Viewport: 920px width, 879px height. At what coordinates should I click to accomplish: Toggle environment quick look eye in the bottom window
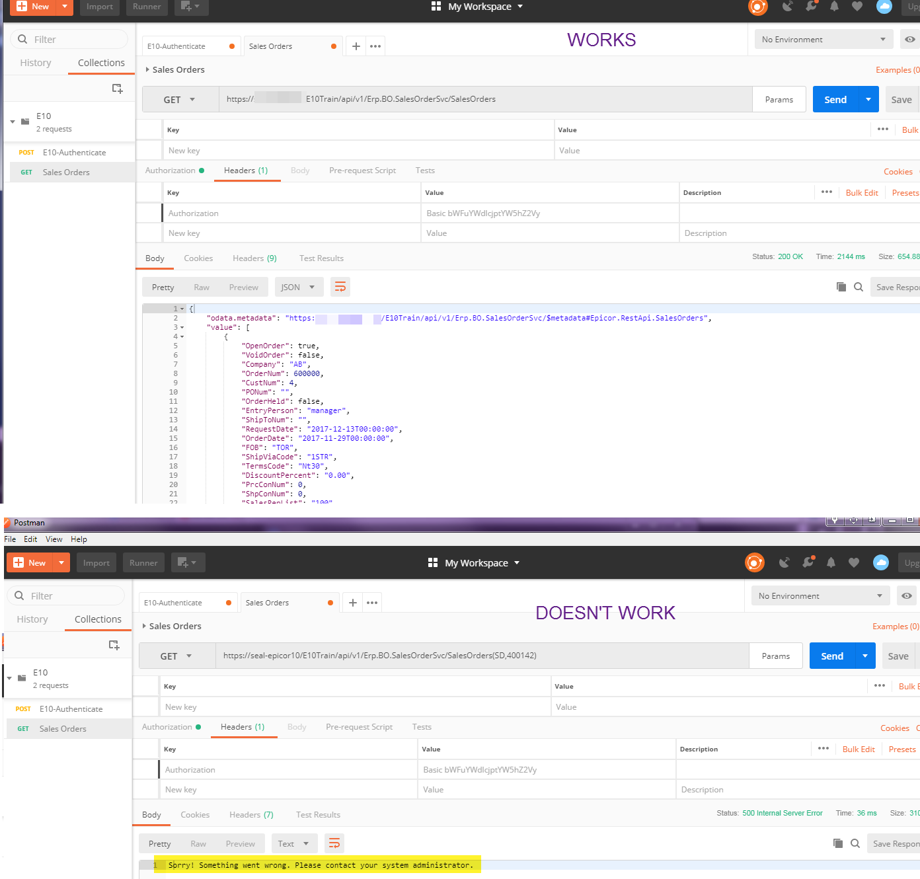[x=906, y=596]
